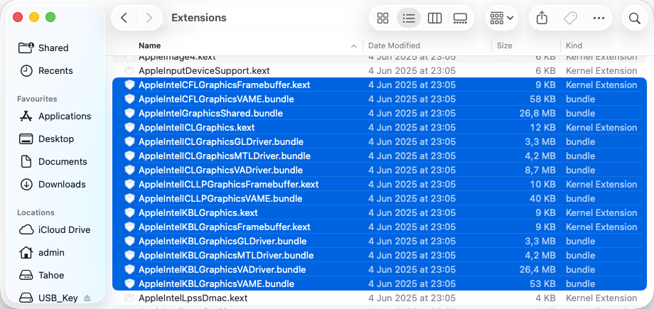Viewport: 654px width, 309px height.
Task: Sort by Size column header
Action: pyautogui.click(x=504, y=45)
